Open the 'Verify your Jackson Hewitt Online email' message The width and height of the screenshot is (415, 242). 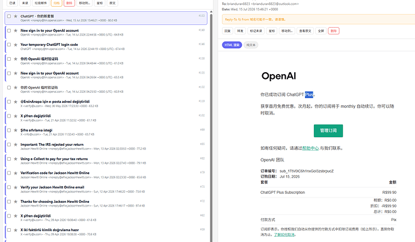106,189
